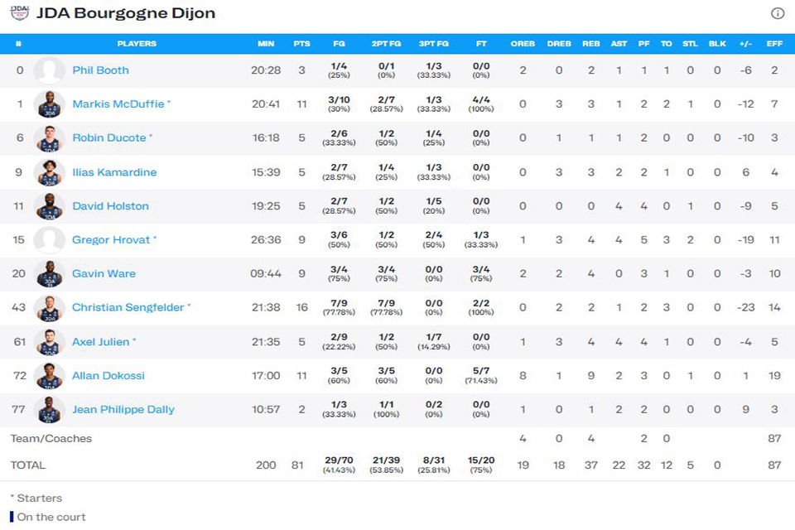Screen dimensions: 795x530
Task: Click the OREB column header
Action: point(523,44)
